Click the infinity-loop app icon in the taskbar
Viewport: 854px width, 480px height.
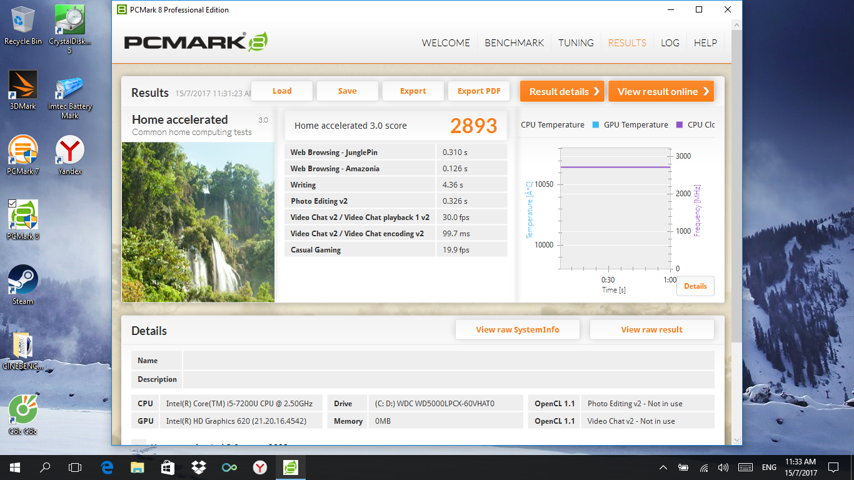pyautogui.click(x=229, y=467)
